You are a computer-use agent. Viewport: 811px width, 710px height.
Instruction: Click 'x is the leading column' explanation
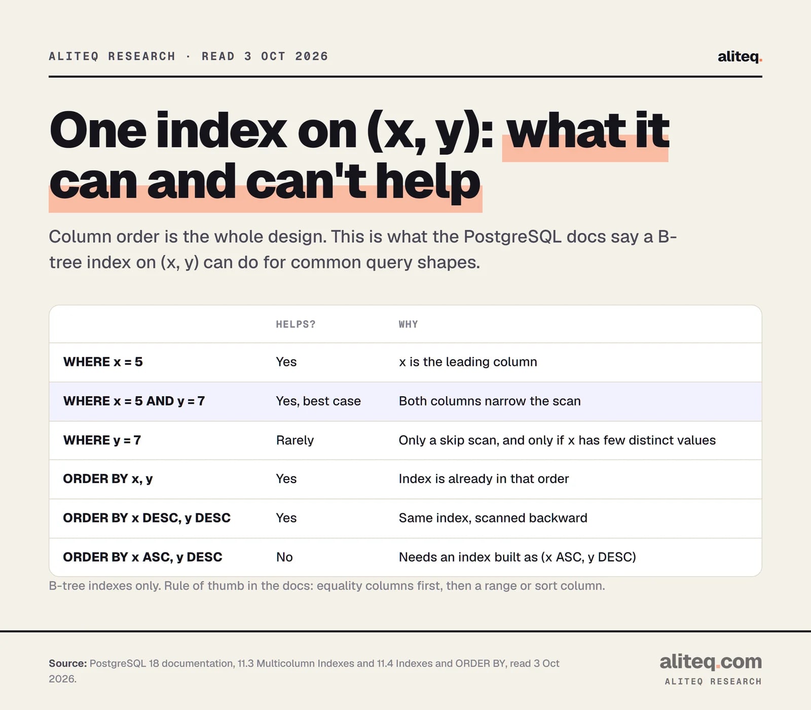(x=468, y=362)
